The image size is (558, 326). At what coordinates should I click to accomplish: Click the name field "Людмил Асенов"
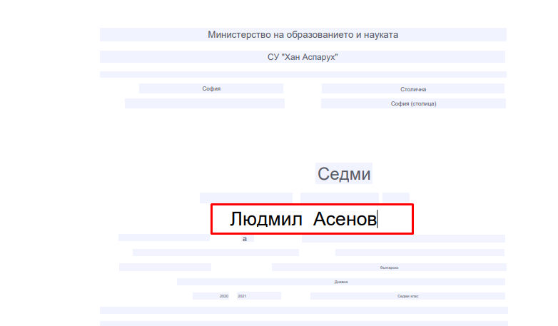[312, 219]
